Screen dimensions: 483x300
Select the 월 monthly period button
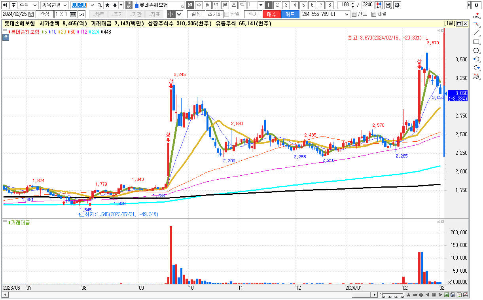pos(207,5)
